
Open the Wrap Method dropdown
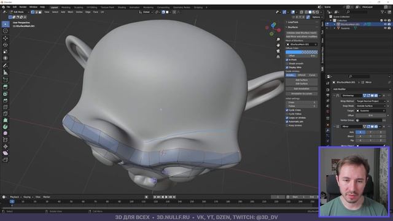[371, 101]
